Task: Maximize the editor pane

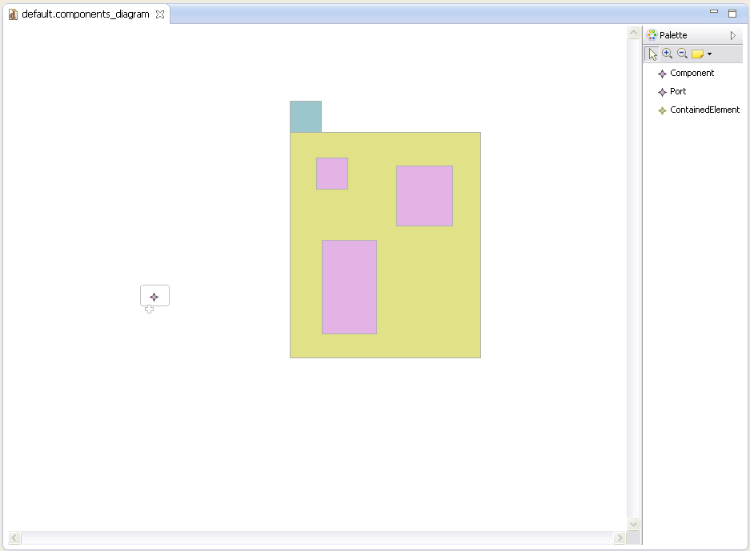Action: 732,14
